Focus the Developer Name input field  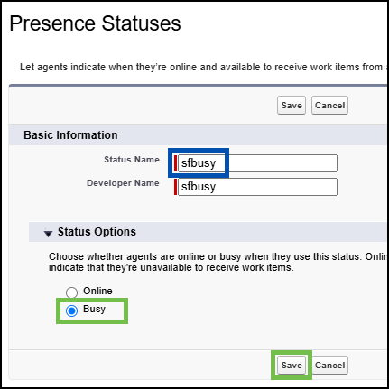pos(257,187)
